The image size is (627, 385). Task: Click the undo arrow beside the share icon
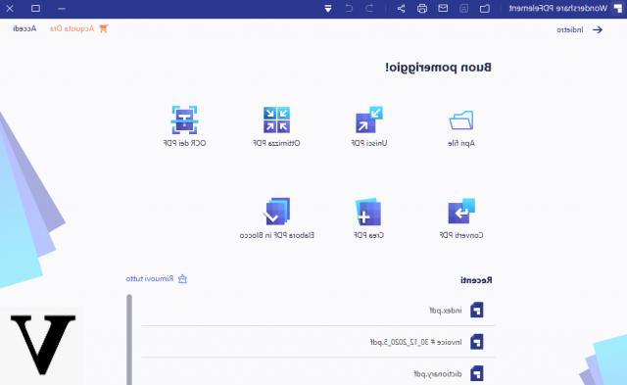click(x=369, y=8)
